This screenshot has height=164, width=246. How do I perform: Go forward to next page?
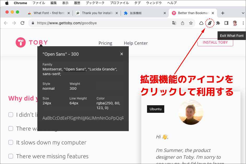click(14, 23)
